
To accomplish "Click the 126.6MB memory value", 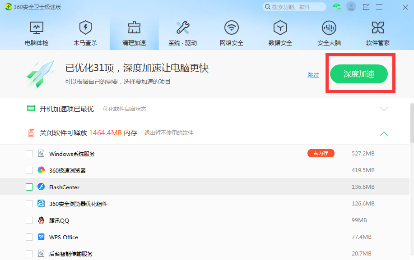I will 363,203.
